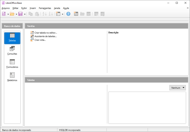Open the Ajuda menu
Screen dimensions: 190x132
66,8
